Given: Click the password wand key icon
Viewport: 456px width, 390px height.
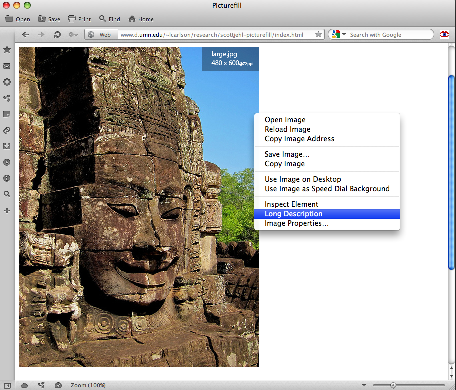Looking at the screenshot, I should pos(73,34).
